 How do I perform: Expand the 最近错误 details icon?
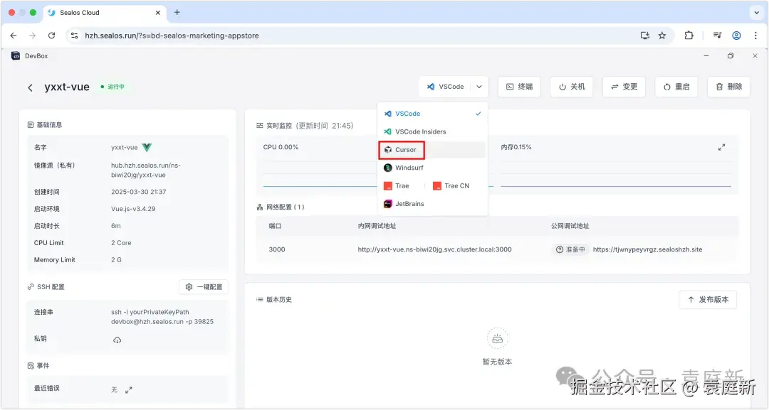pyautogui.click(x=128, y=390)
